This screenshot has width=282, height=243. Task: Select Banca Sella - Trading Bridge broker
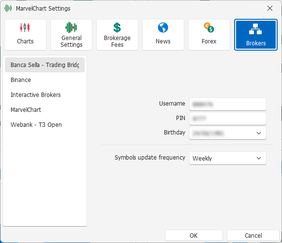click(x=45, y=65)
